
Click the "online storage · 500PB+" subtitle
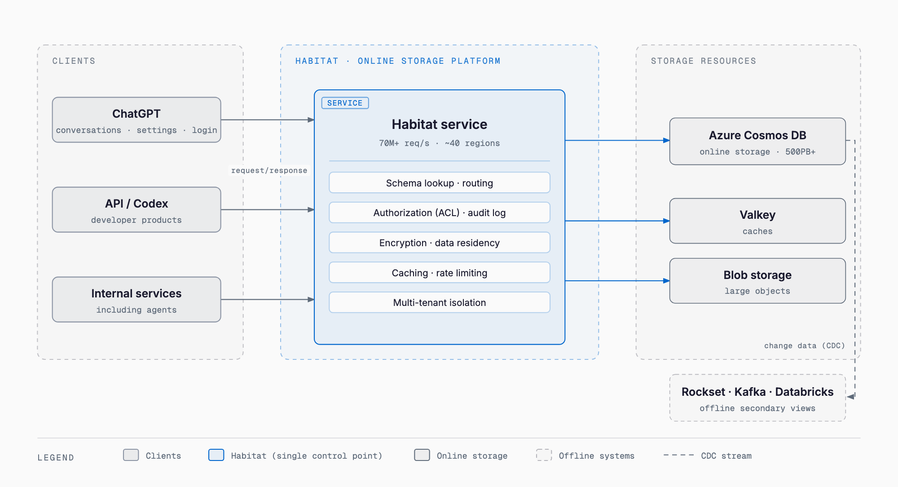click(757, 152)
